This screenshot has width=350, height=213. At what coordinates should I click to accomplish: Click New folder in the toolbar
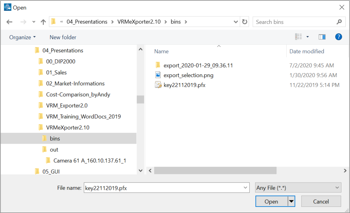[x=63, y=37]
